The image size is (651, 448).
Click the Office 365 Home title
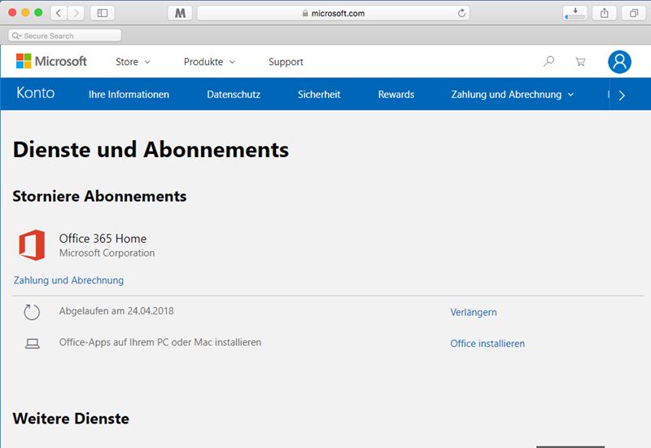(x=103, y=239)
